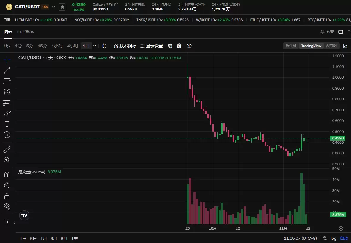Enable the magnet snap mode

7,174
